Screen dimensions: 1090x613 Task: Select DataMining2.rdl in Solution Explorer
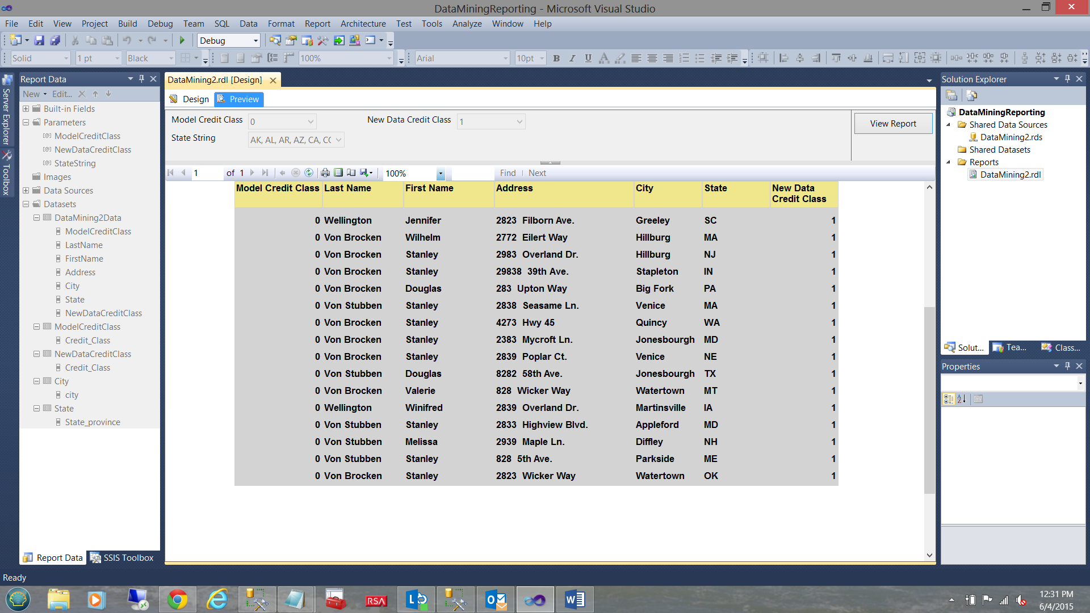tap(1010, 175)
